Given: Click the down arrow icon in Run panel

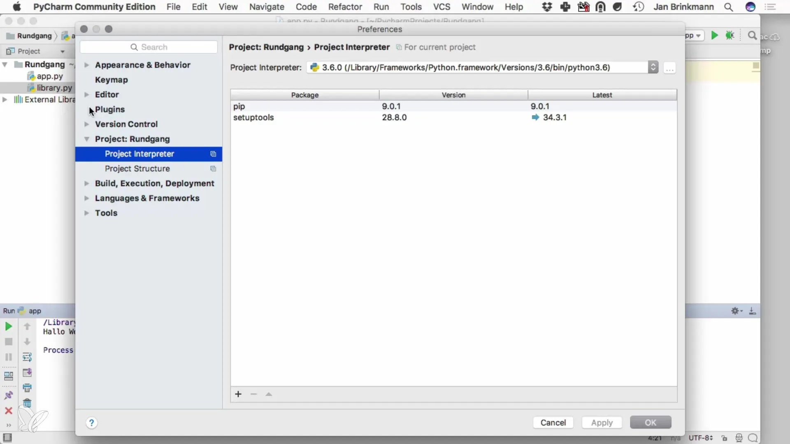Looking at the screenshot, I should click(x=27, y=342).
